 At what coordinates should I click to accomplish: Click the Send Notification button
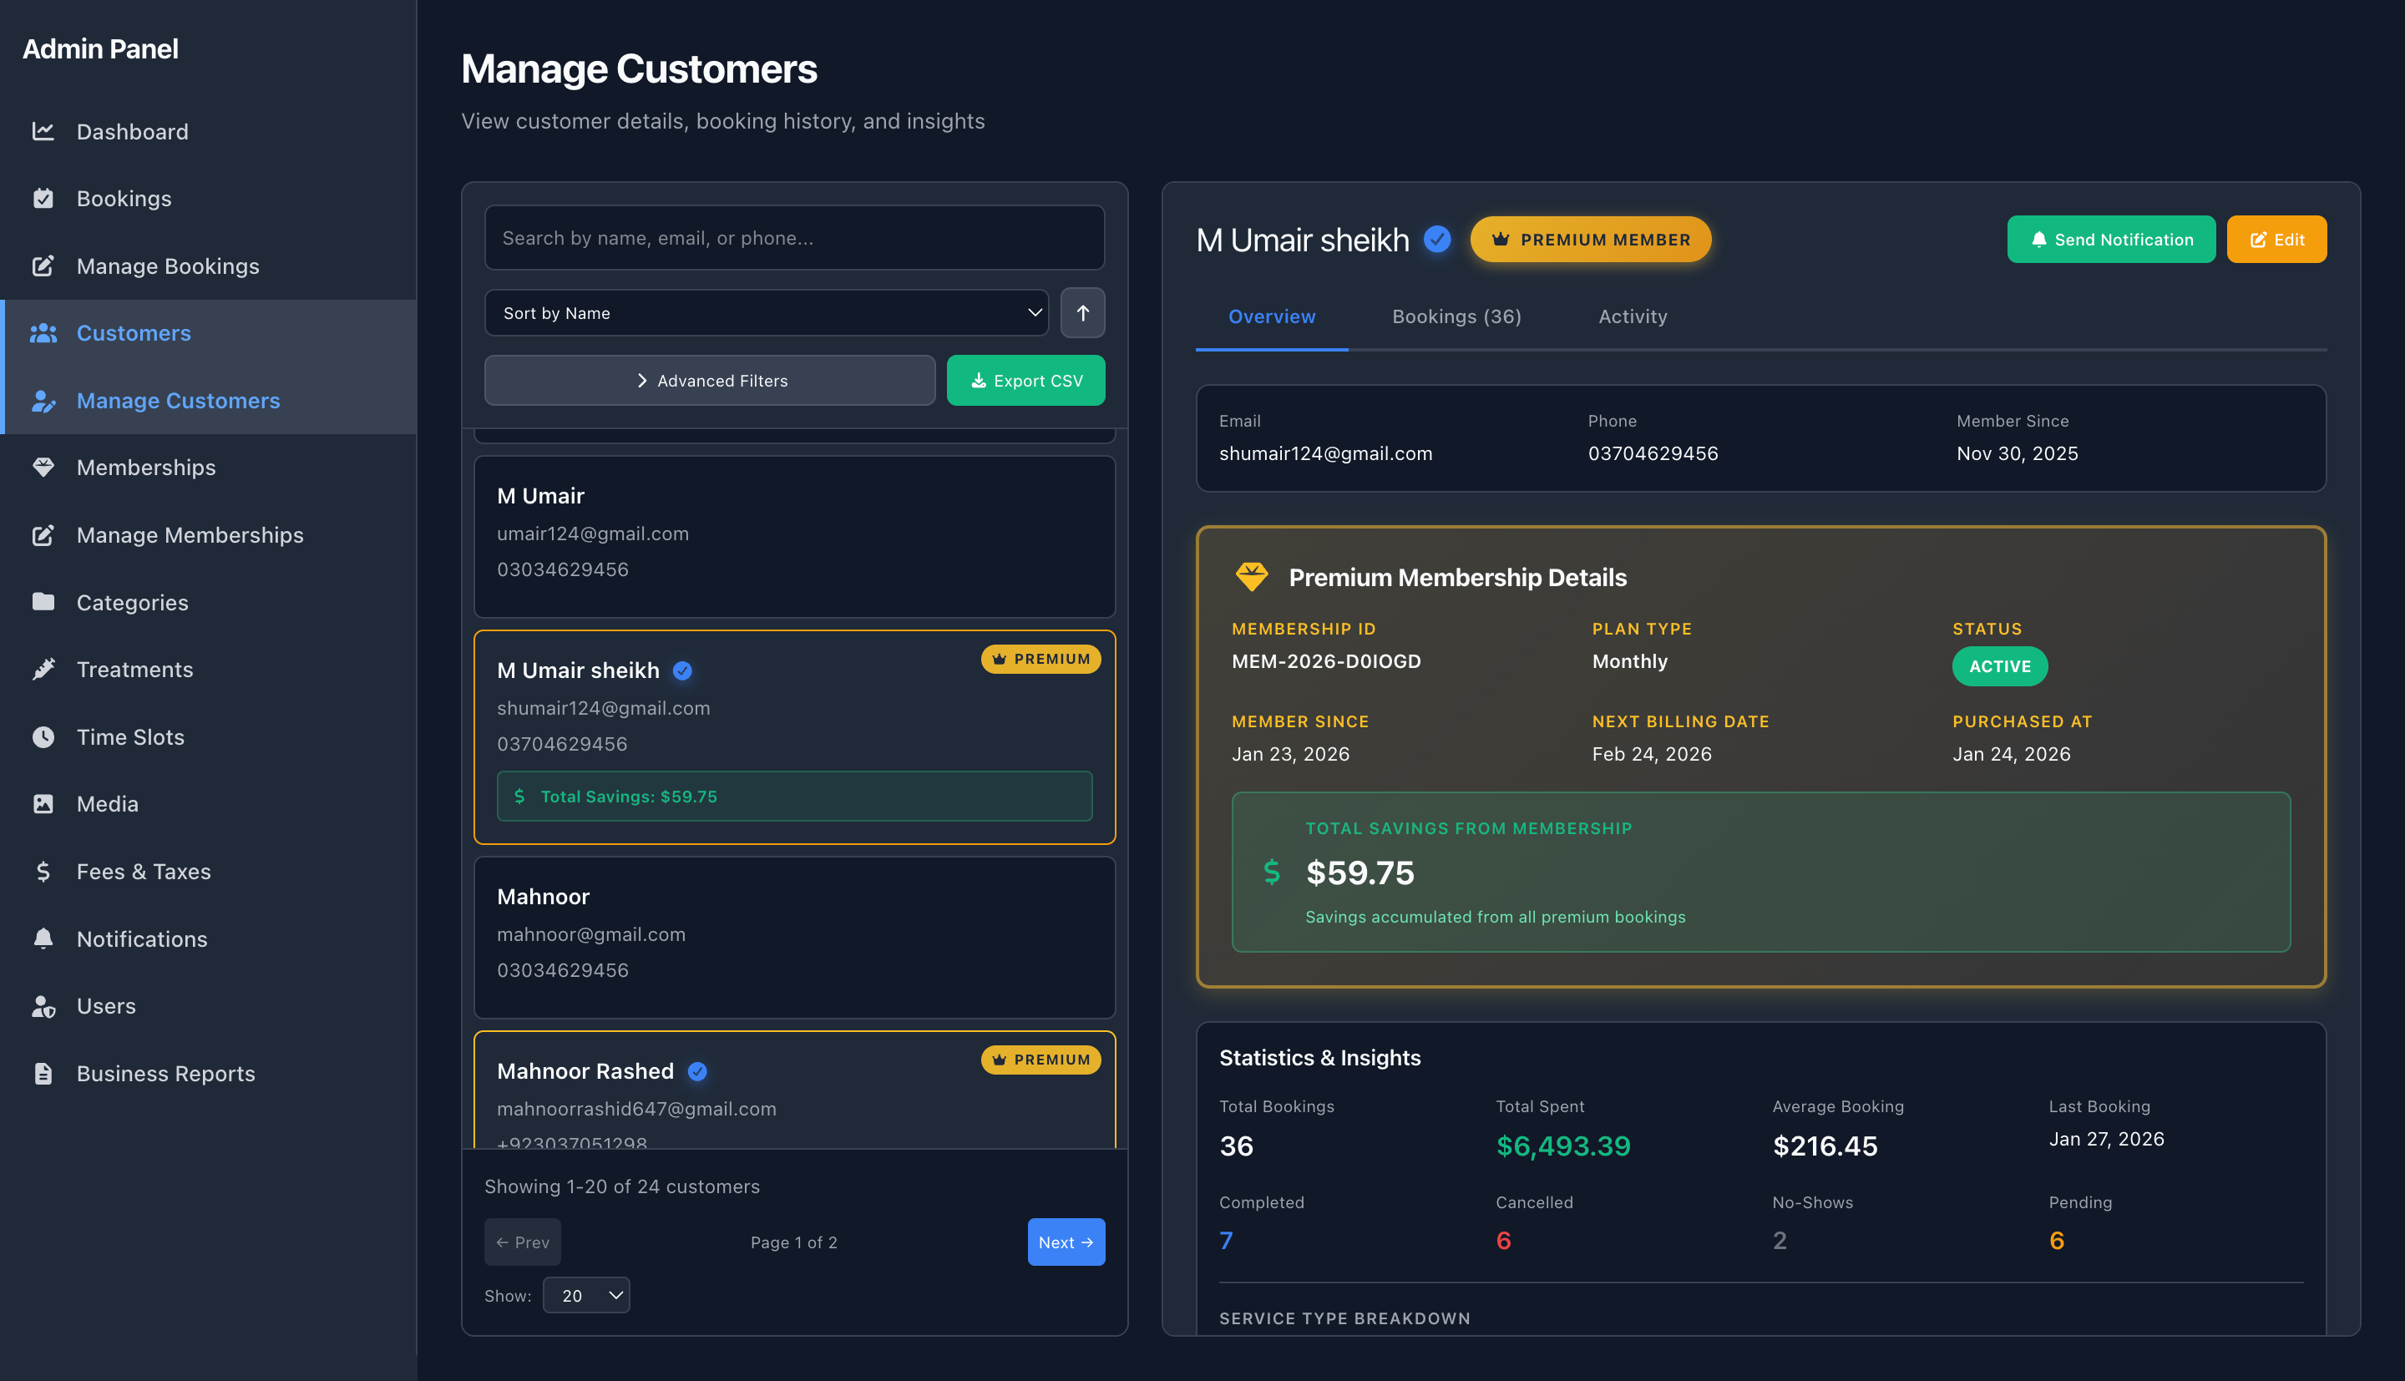tap(2110, 239)
